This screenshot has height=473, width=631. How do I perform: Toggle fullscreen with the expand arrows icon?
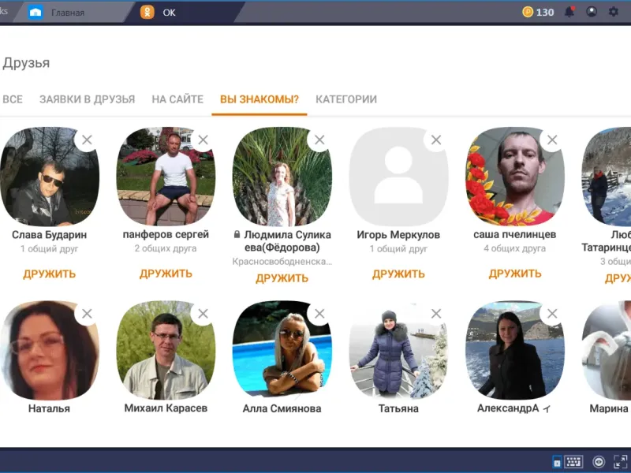point(621,462)
